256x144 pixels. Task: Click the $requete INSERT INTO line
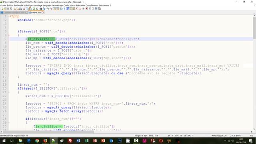coord(132,66)
